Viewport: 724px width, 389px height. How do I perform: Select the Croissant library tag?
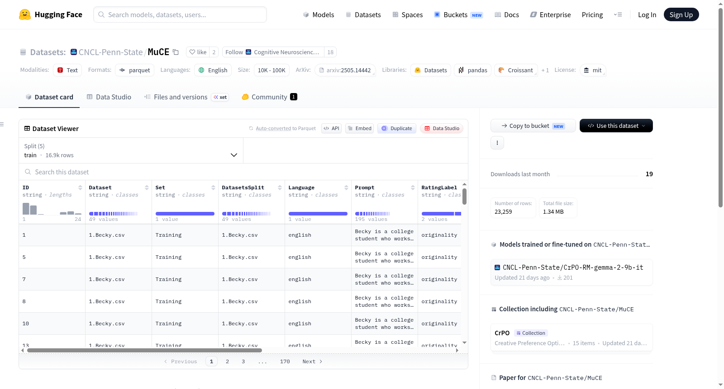point(516,70)
